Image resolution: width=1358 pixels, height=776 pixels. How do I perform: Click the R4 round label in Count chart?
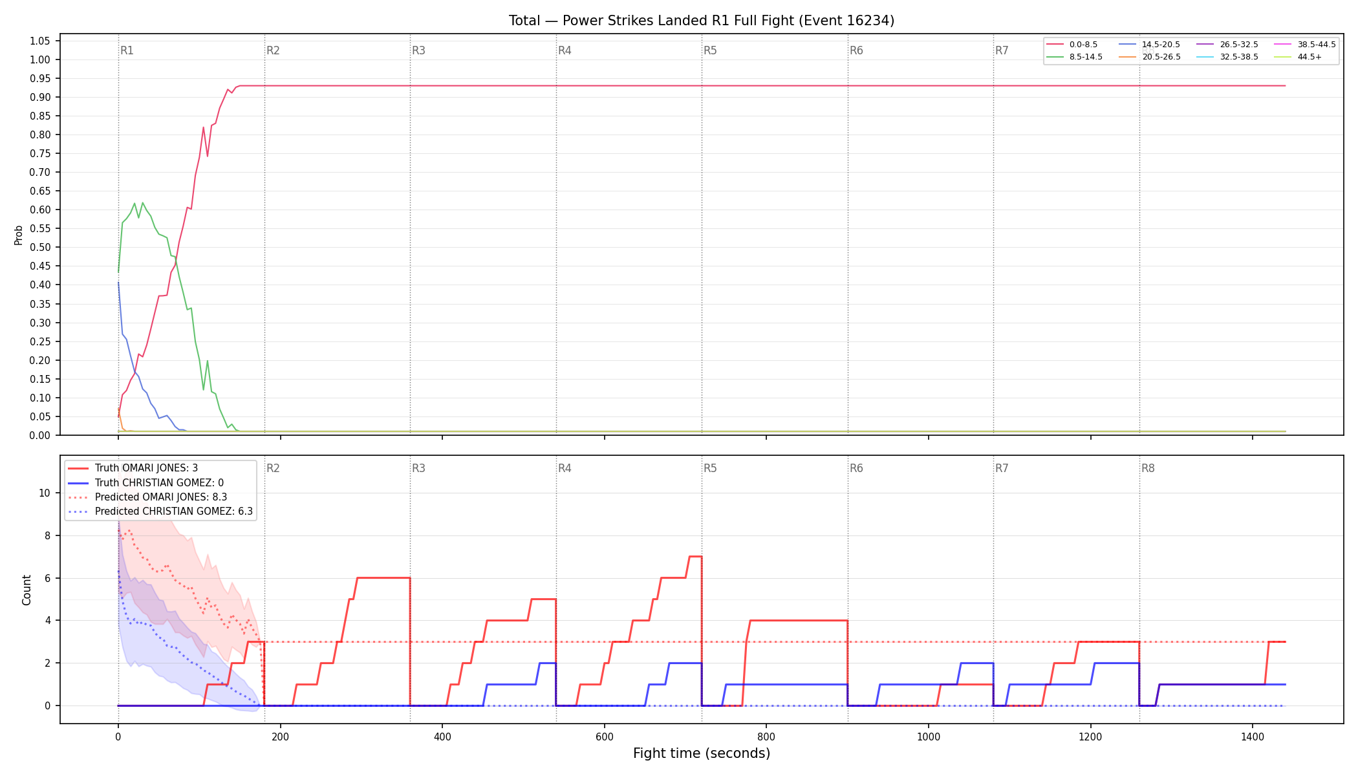click(x=565, y=468)
